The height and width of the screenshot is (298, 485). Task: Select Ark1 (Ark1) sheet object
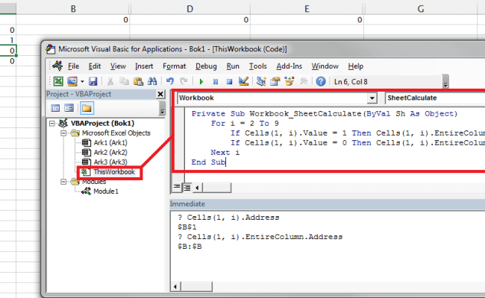point(110,143)
